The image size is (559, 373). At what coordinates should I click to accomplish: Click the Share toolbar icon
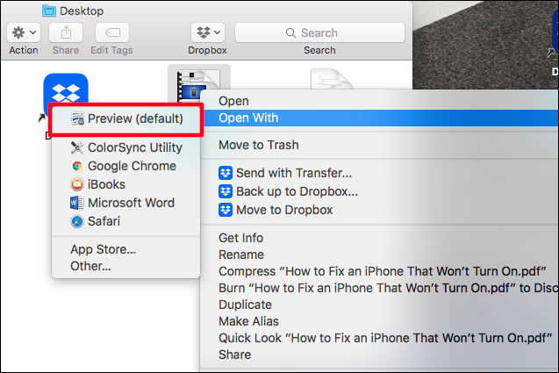tap(66, 32)
